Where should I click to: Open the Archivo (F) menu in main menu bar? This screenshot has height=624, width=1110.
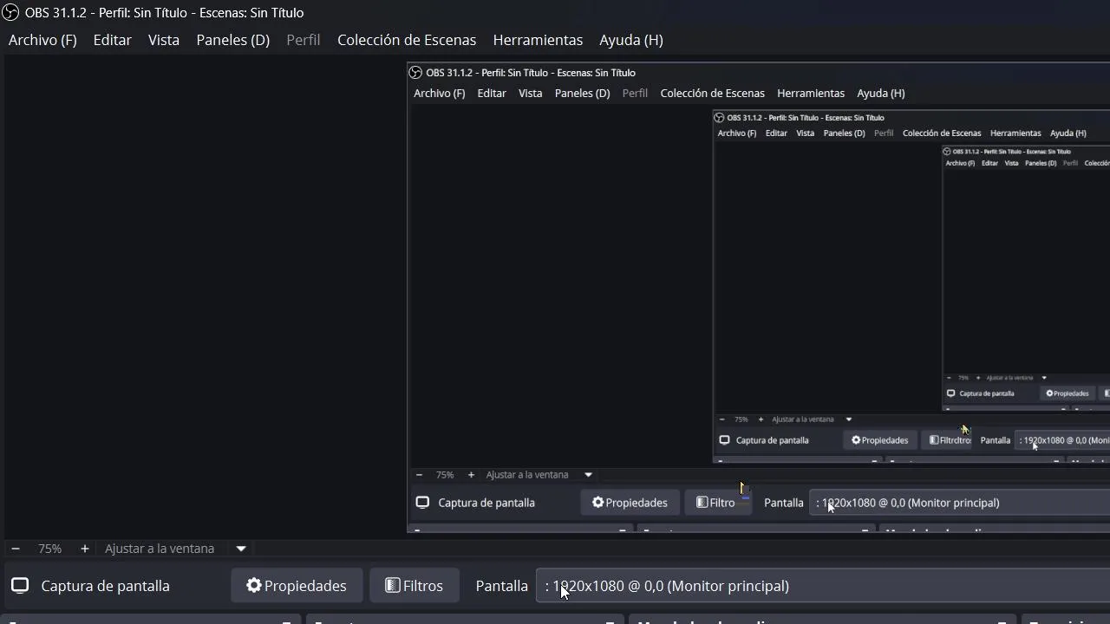(x=42, y=40)
